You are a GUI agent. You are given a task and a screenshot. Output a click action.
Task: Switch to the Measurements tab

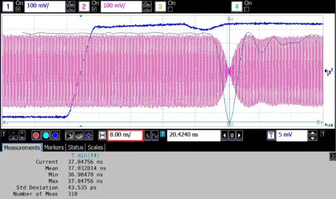coord(22,148)
